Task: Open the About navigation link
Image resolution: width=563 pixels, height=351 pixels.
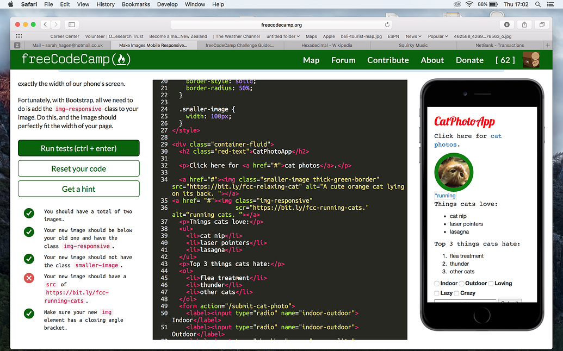Action: click(432, 60)
